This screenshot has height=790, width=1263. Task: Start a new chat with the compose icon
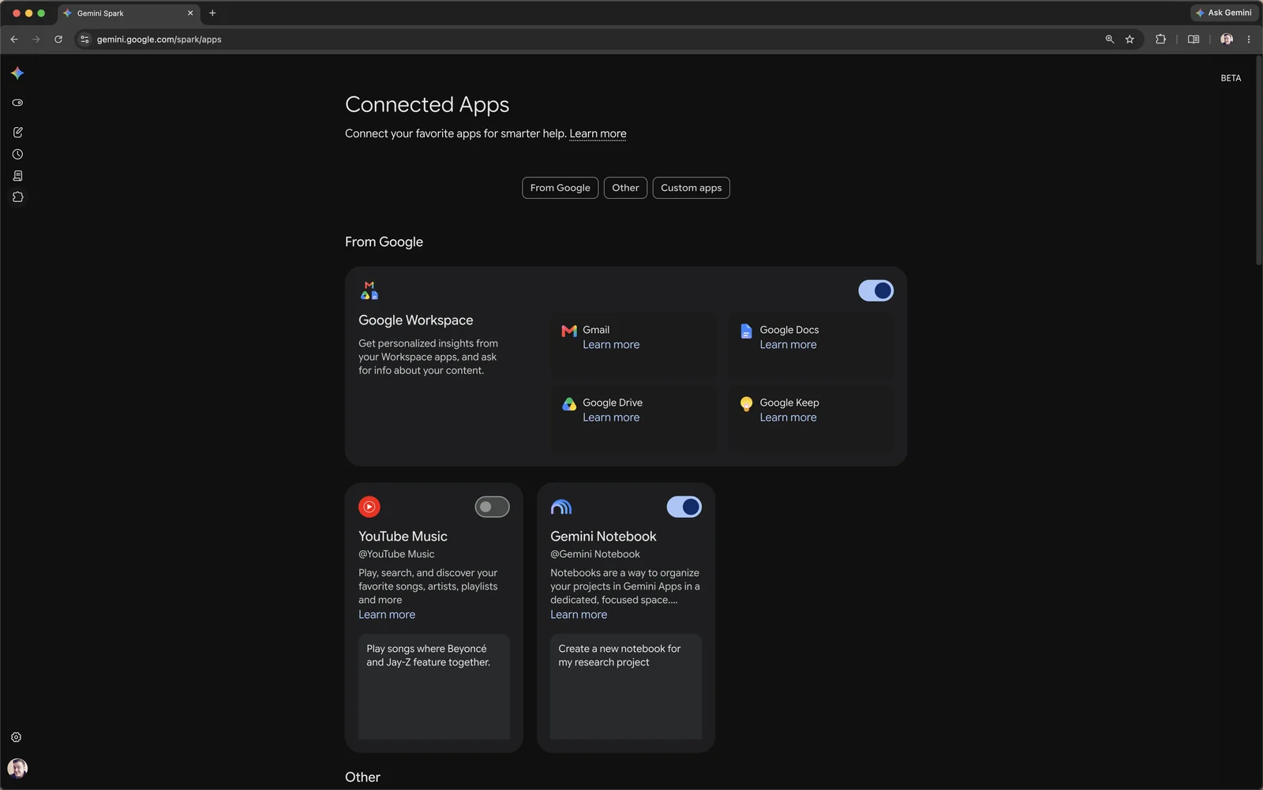tap(17, 132)
